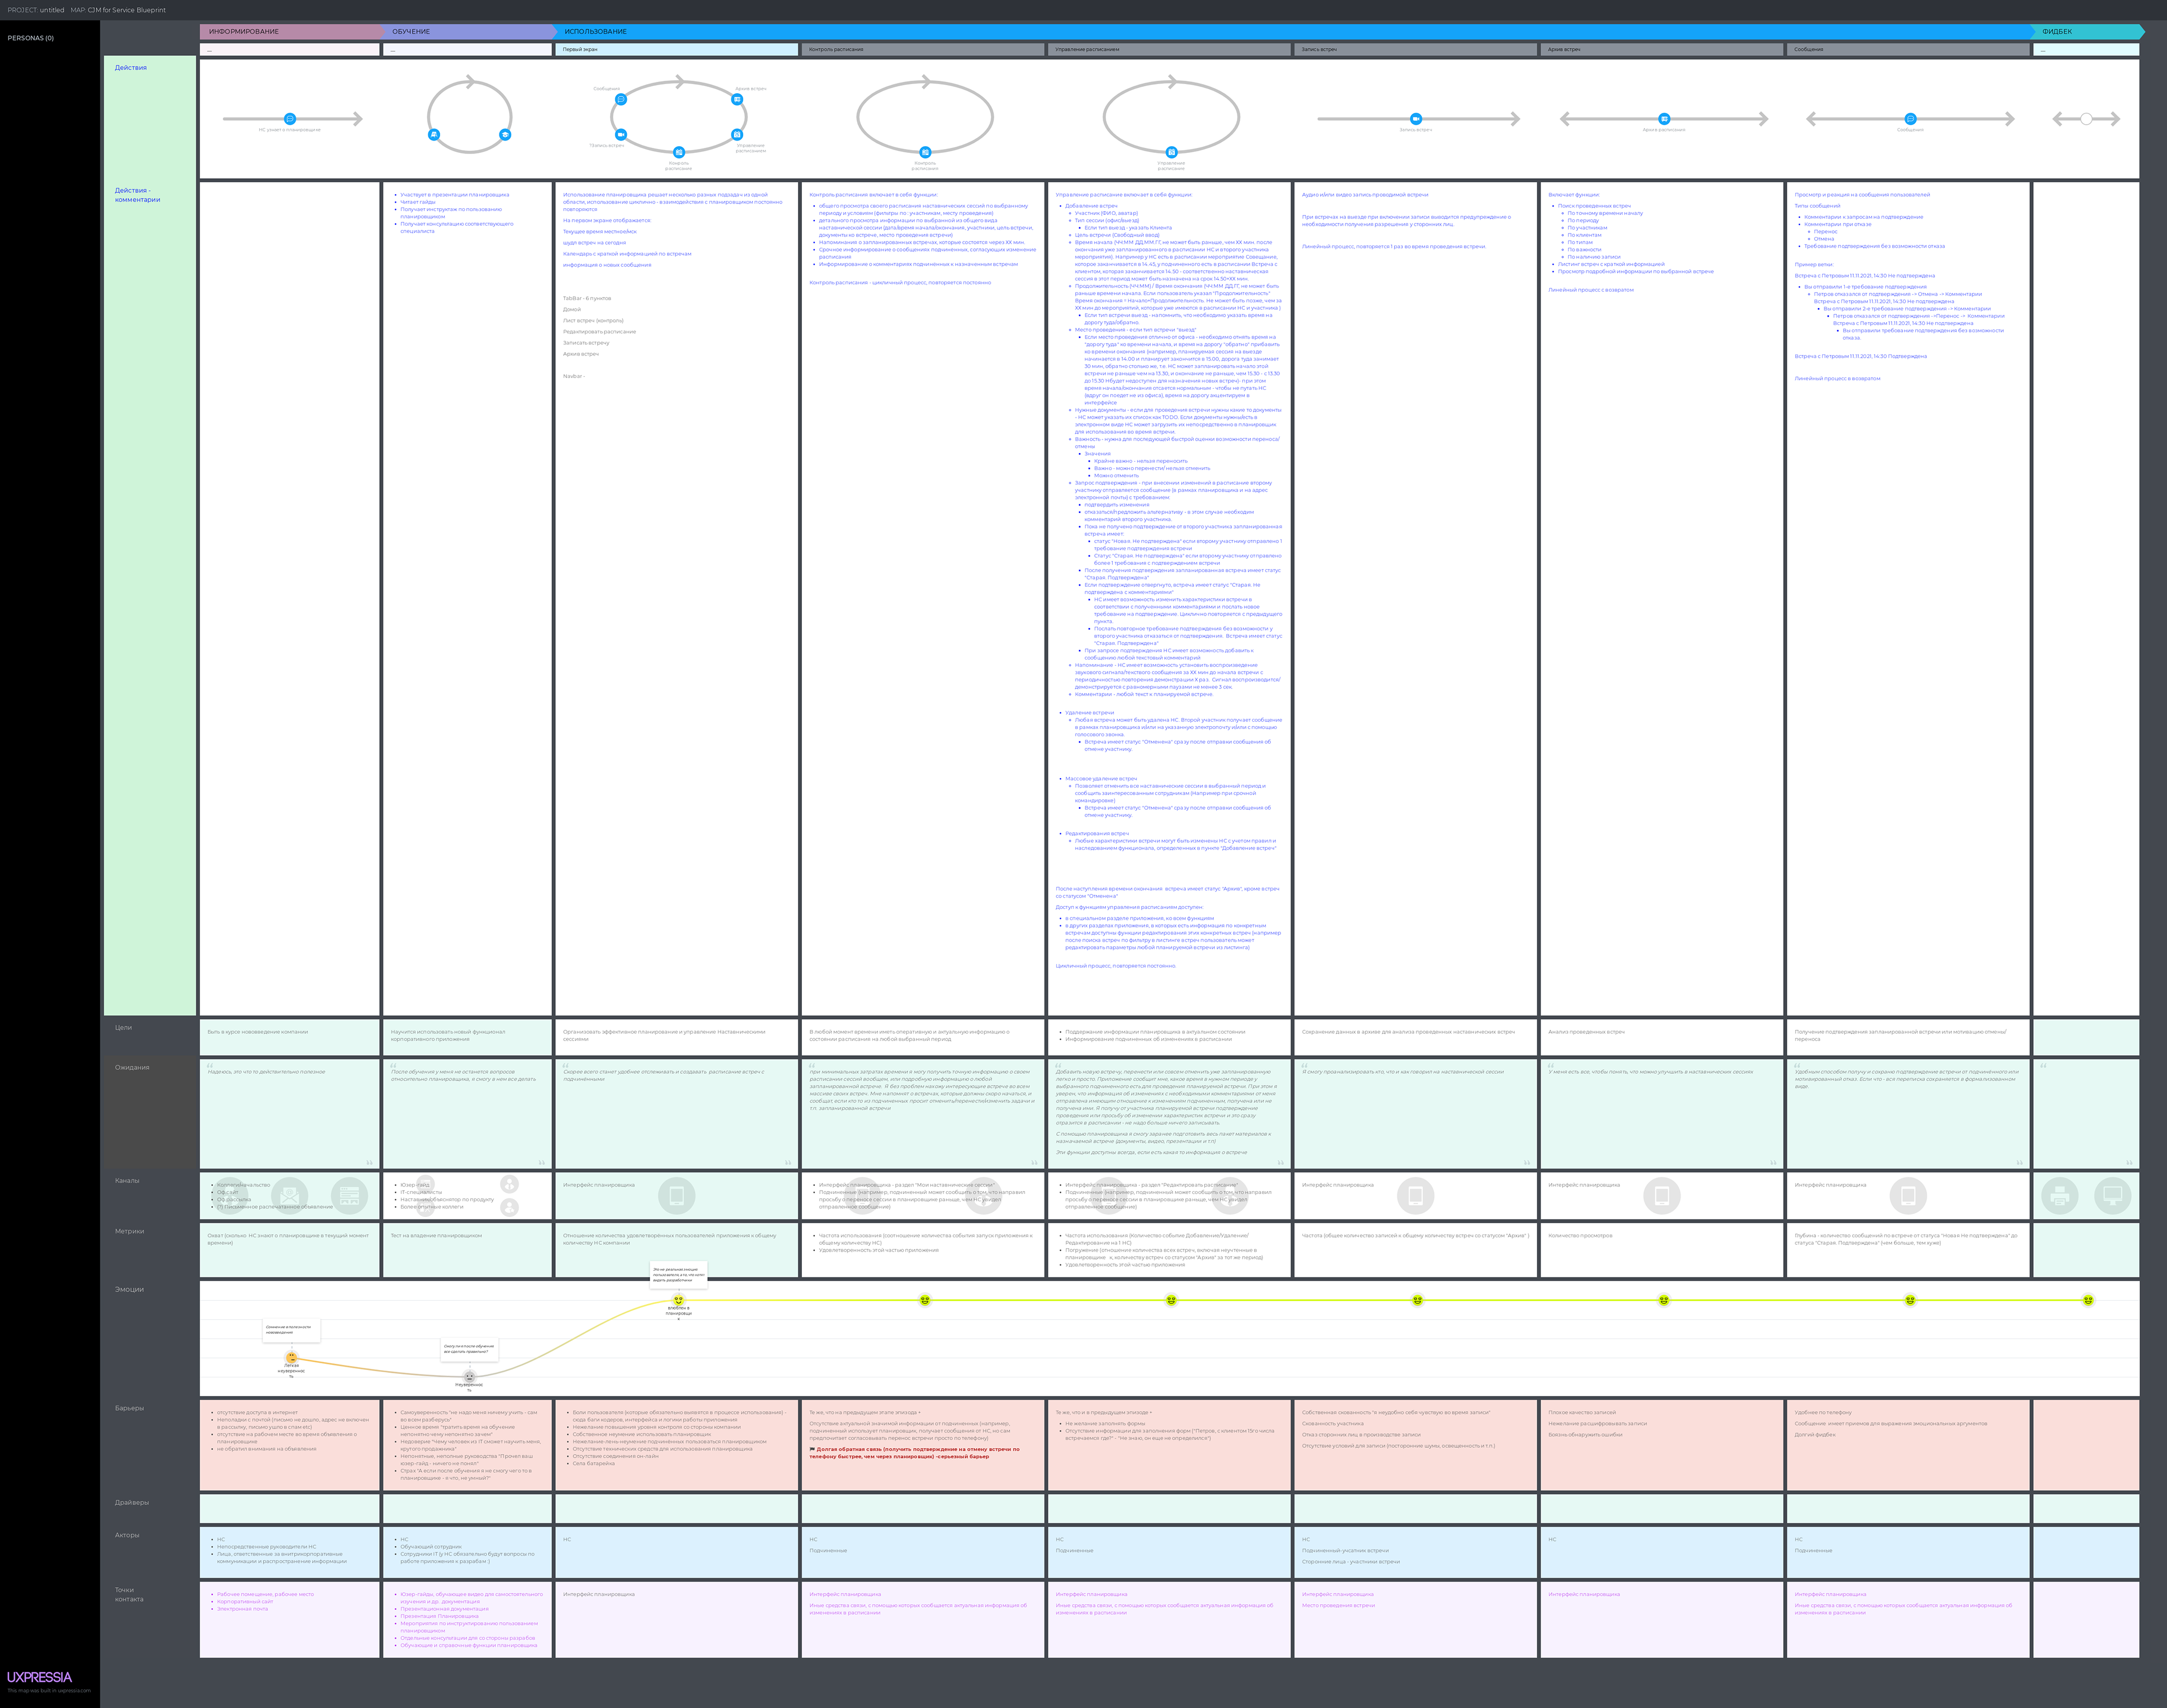
Task: Click happy emoji in Сообщения column
Action: pyautogui.click(x=1910, y=1300)
